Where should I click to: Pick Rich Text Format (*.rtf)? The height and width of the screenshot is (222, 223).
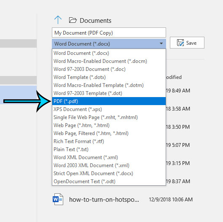[x=109, y=141]
